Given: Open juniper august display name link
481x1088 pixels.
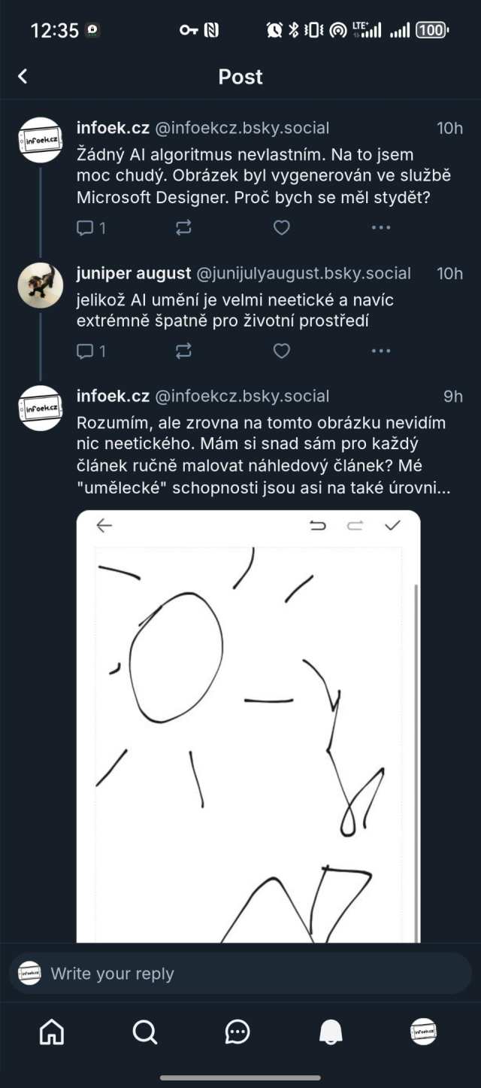Looking at the screenshot, I should coord(134,273).
